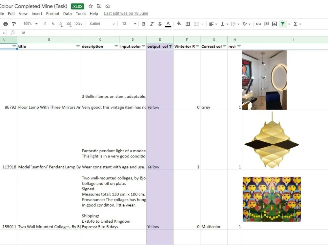Screen dimensions: 328x246
Task: Open the View menu
Action: click(23, 13)
